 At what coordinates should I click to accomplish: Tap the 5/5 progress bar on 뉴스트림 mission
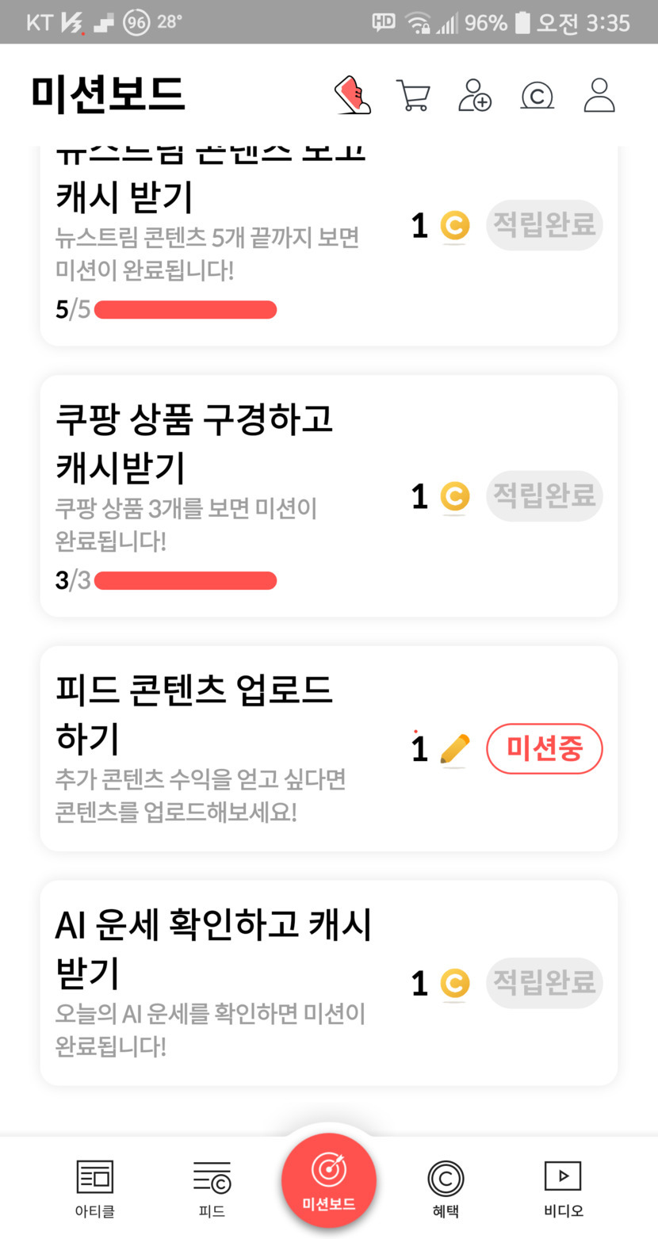tap(186, 310)
